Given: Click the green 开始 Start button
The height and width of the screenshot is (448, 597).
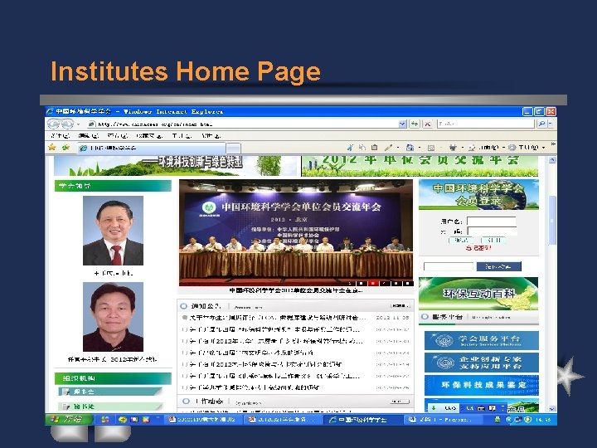Looking at the screenshot, I should click(69, 420).
